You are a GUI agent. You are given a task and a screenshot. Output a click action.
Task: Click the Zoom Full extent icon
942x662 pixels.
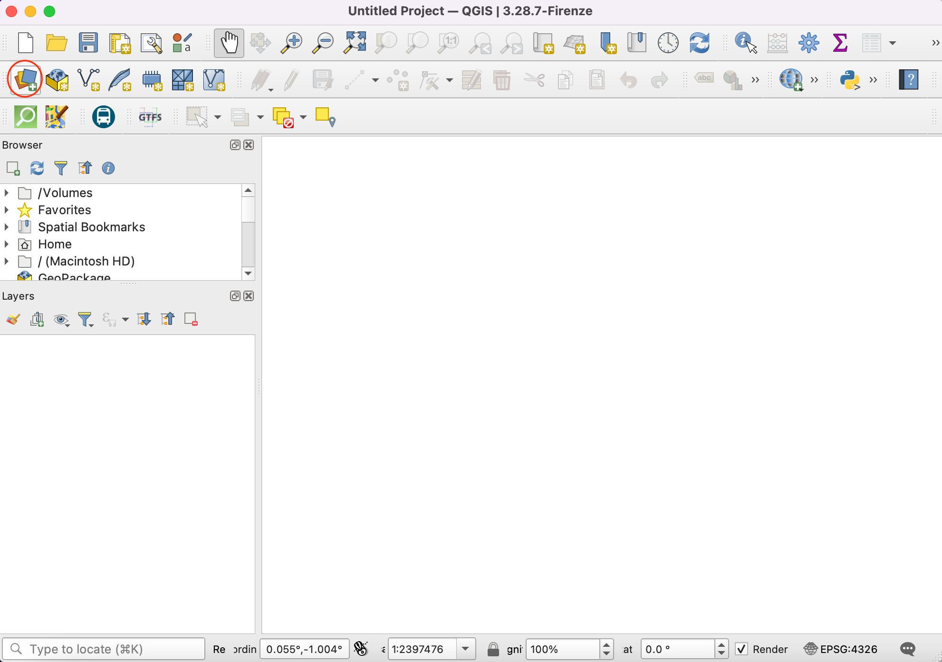355,43
